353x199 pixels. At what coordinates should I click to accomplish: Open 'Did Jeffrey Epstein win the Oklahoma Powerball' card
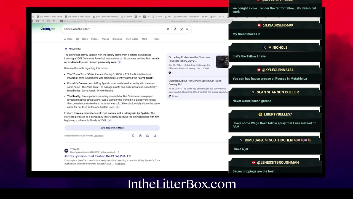[x=189, y=59]
